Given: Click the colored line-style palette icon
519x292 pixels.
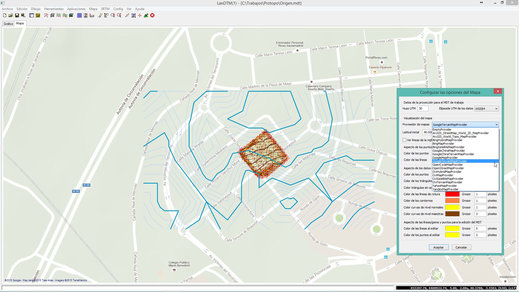Looking at the screenshot, I should (106, 15).
